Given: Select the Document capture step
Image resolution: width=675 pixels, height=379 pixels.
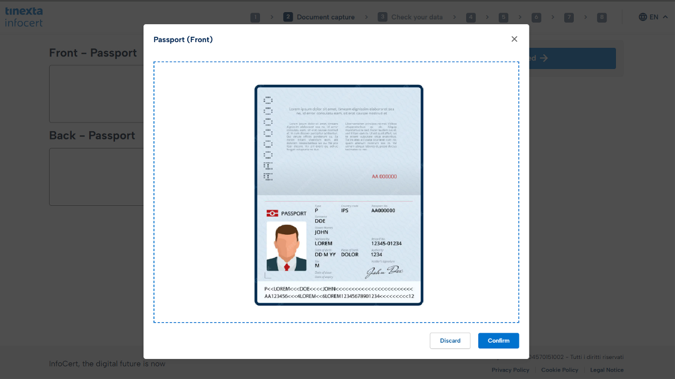Looking at the screenshot, I should pyautogui.click(x=319, y=17).
